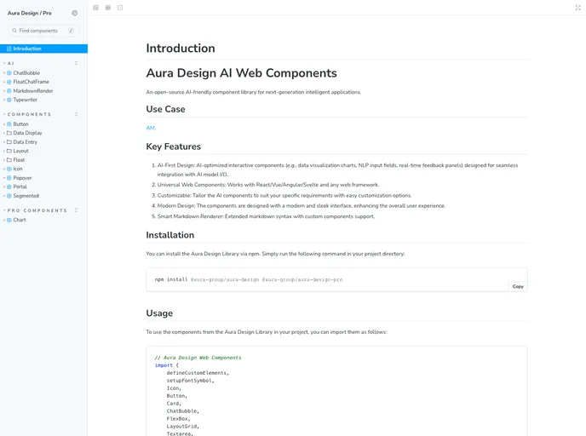Expand the Float folder
The width and height of the screenshot is (586, 436).
19,160
